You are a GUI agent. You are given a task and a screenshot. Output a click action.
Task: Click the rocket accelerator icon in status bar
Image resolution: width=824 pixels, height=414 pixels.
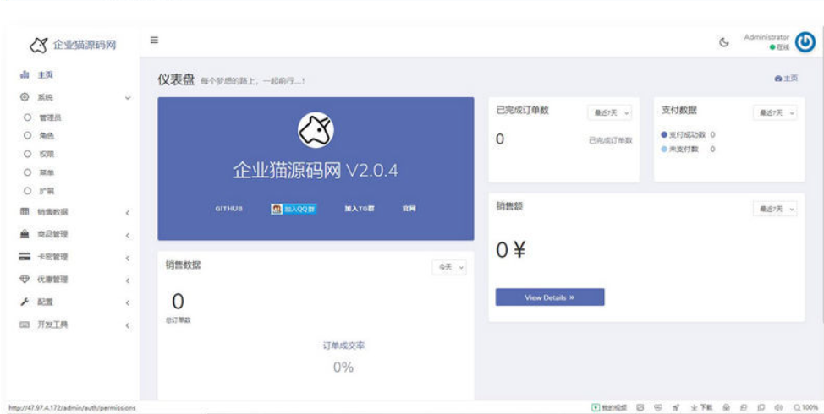[x=676, y=407]
